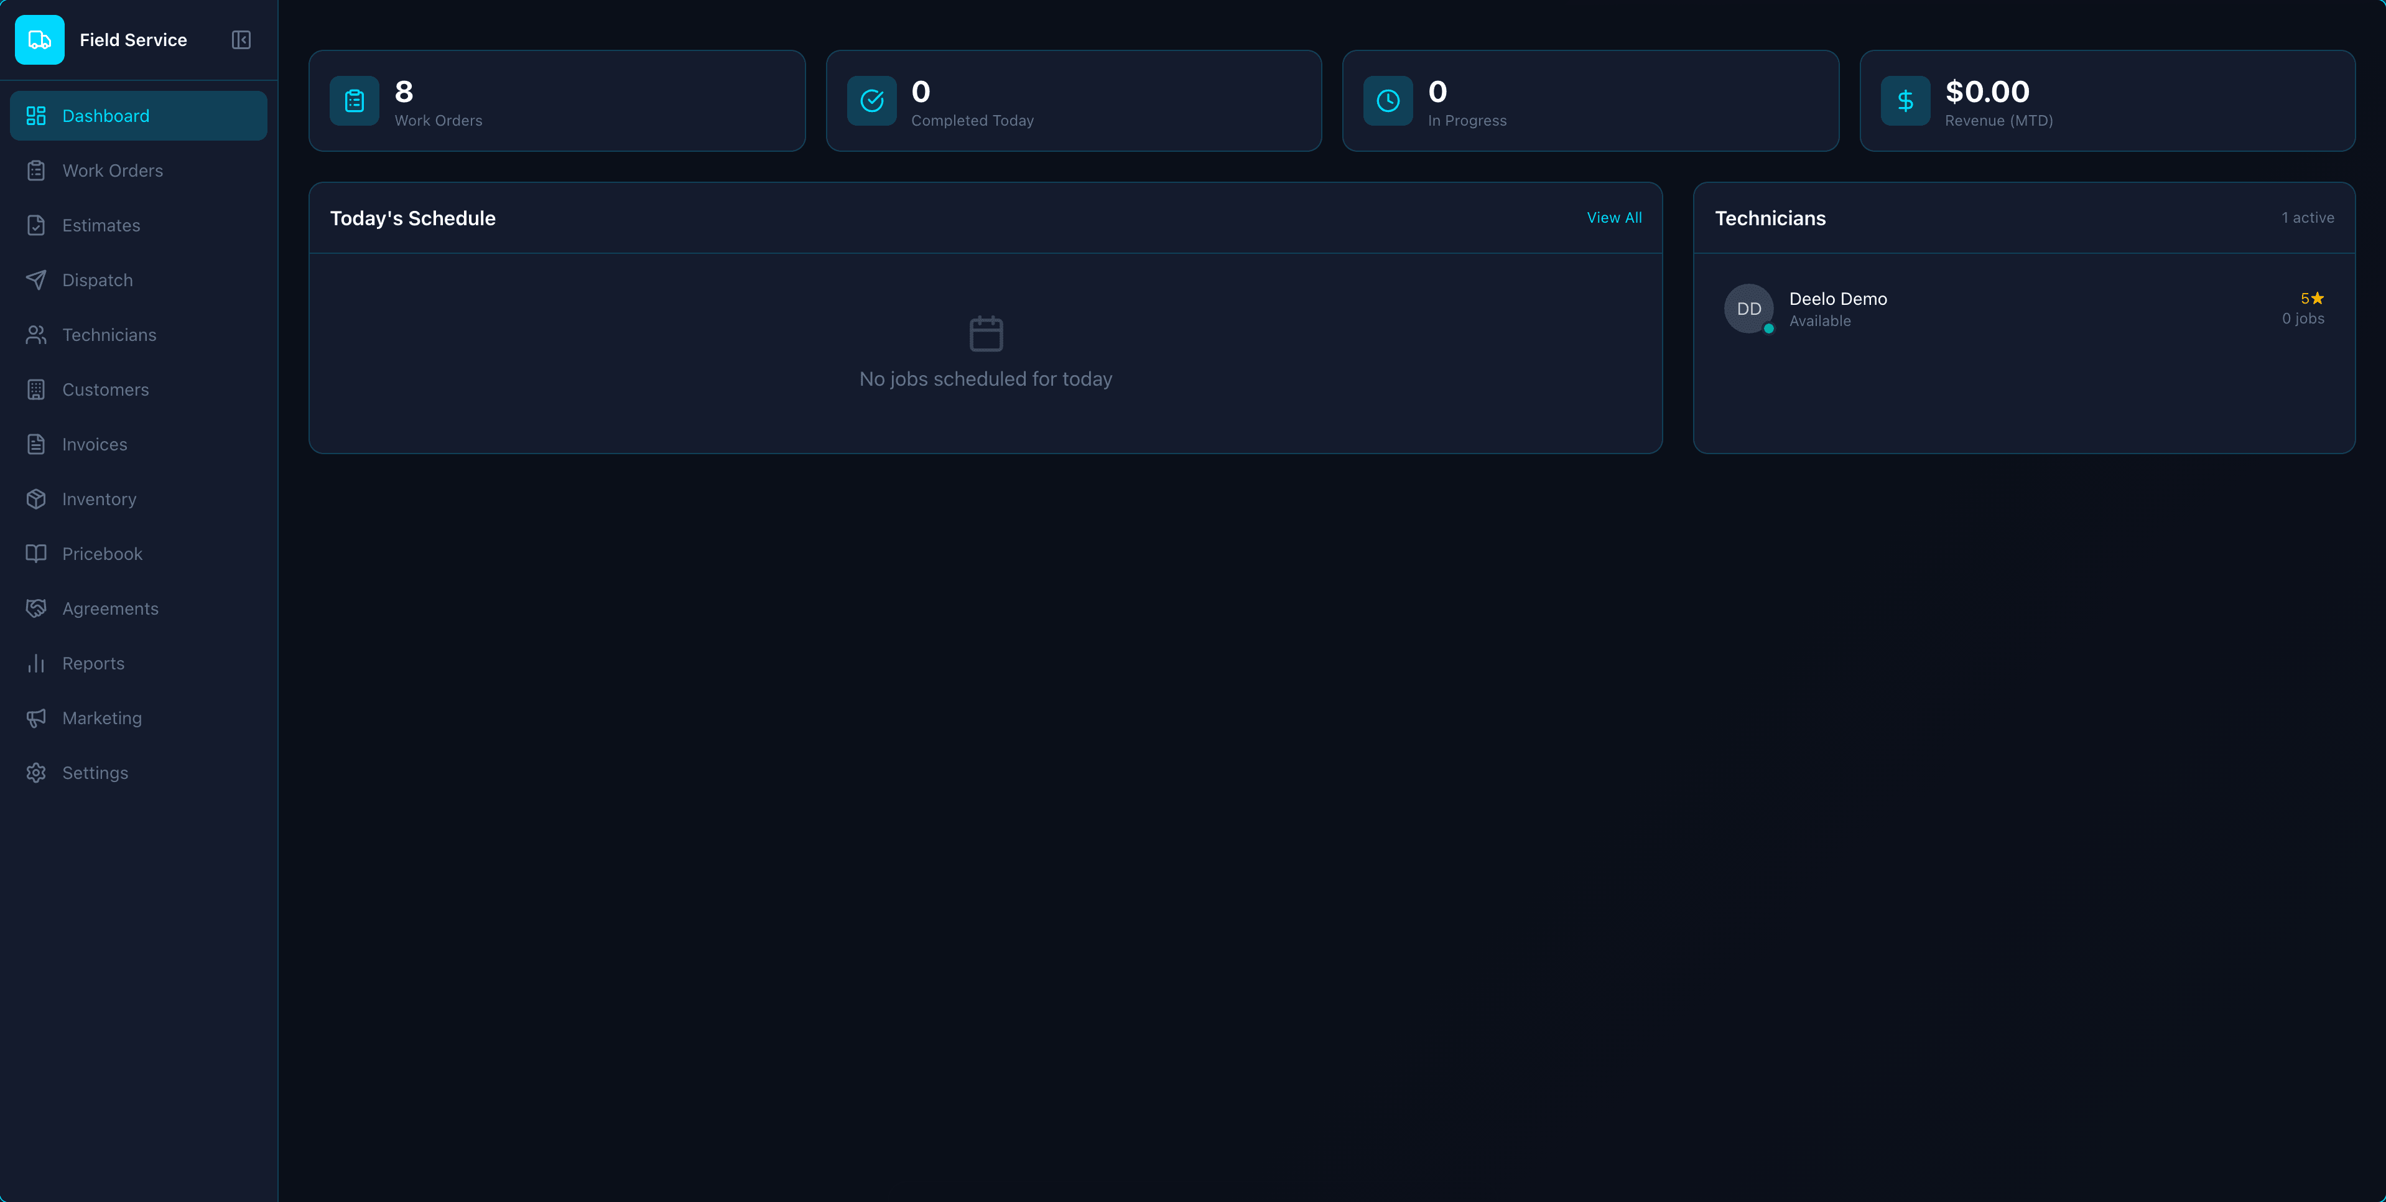
Task: Collapse the sidebar panel
Action: pos(241,40)
